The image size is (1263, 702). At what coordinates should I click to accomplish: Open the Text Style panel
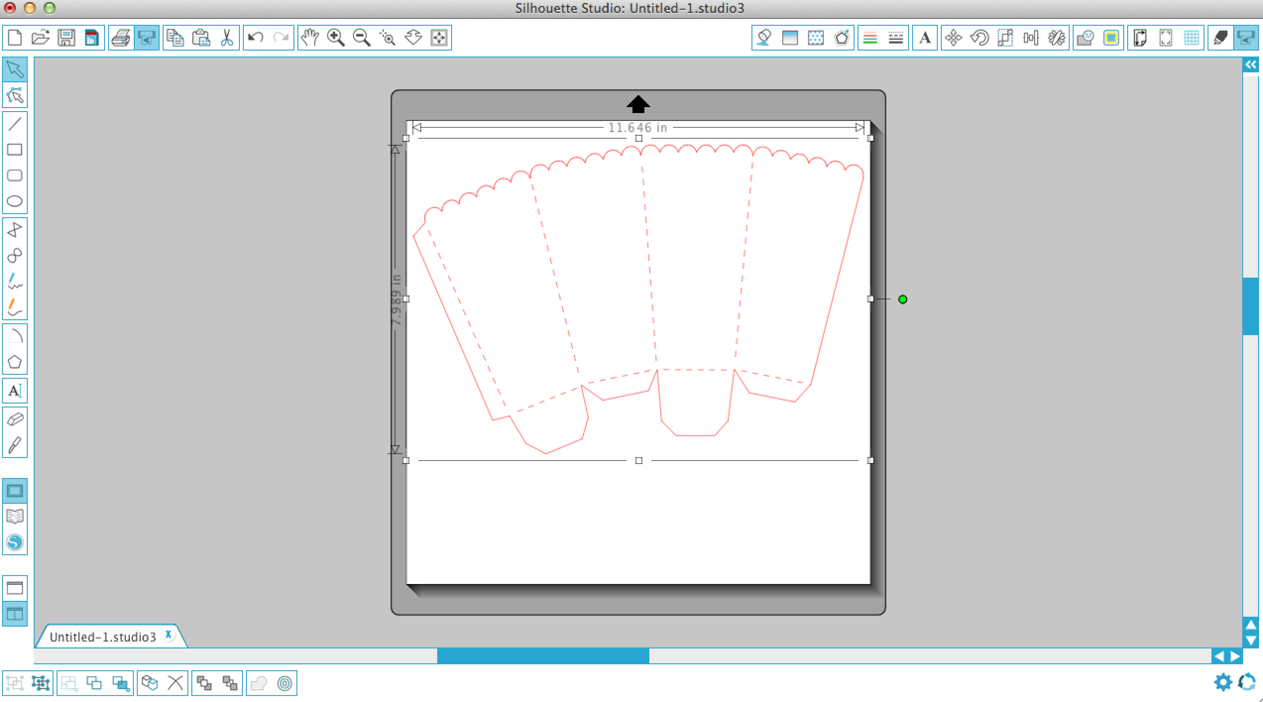(x=925, y=38)
